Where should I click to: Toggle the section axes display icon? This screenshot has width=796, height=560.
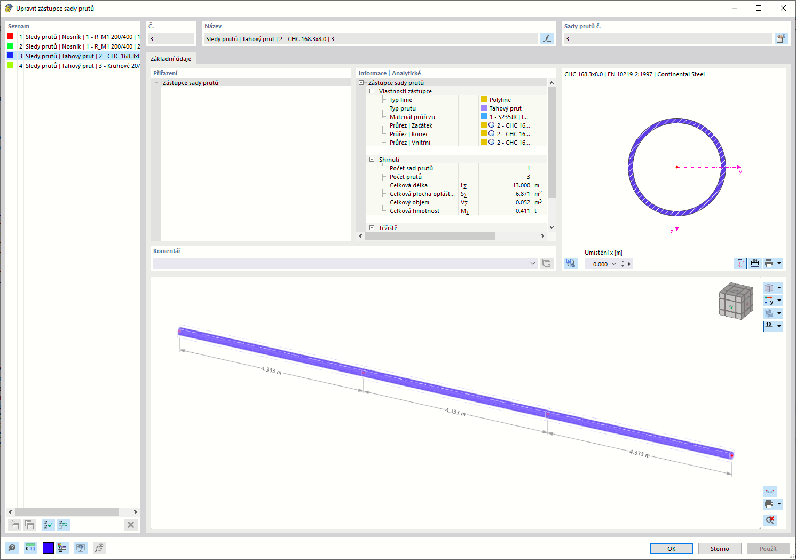740,263
